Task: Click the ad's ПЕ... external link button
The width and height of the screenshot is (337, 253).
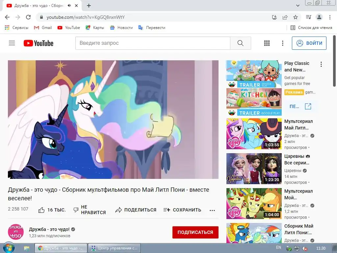Action: pos(300,106)
